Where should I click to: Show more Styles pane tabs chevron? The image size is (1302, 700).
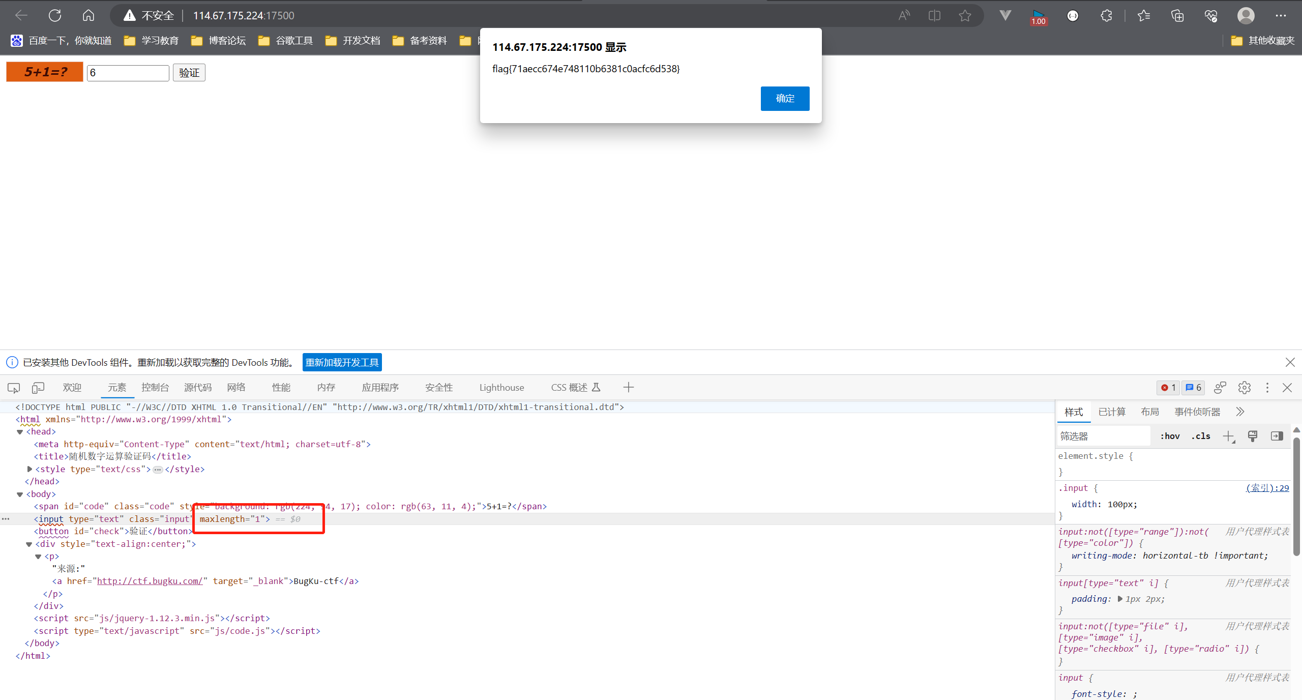coord(1240,412)
